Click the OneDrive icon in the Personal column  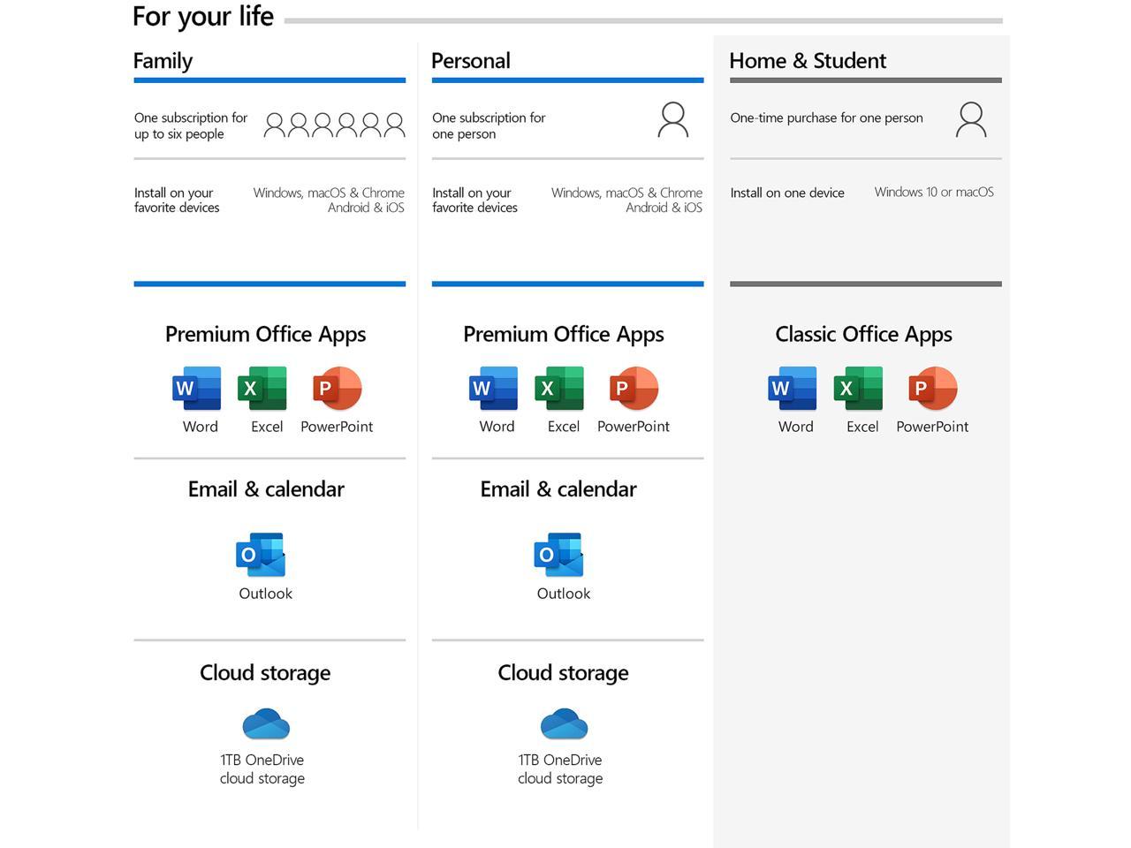point(563,722)
